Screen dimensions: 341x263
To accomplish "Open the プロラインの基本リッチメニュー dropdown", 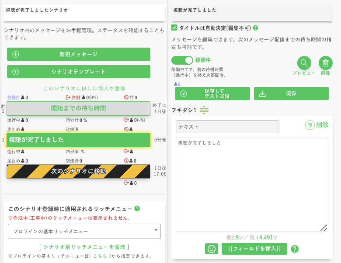I will [x=84, y=231].
